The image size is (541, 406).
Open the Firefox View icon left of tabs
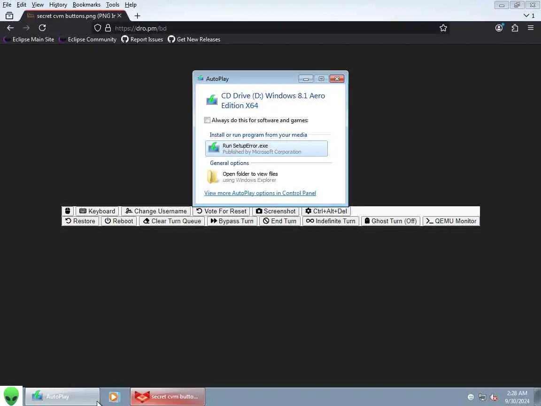tap(9, 16)
